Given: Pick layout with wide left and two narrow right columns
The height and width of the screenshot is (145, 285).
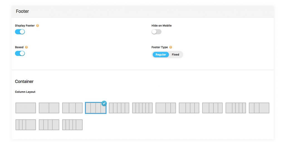Looking at the screenshot, I should tap(166, 108).
